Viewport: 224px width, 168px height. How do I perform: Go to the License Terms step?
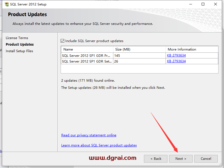pyautogui.click(x=17, y=38)
